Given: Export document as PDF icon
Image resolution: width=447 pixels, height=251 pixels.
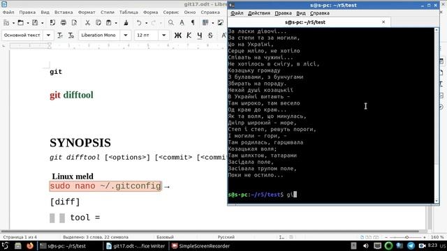Looking at the screenshot, I should coord(52,23).
